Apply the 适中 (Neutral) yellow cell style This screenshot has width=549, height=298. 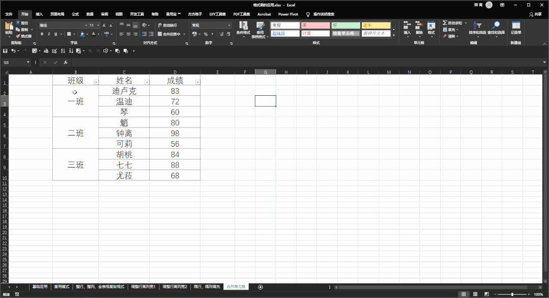coord(376,25)
